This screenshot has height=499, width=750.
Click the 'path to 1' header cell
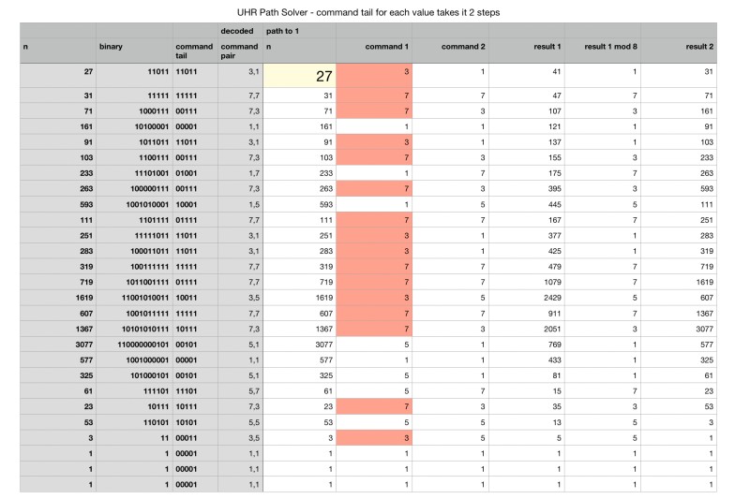click(x=298, y=30)
